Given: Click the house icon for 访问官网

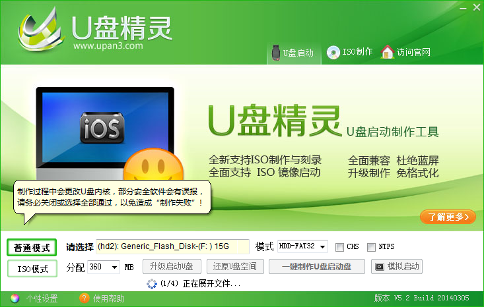Looking at the screenshot, I should [x=388, y=52].
